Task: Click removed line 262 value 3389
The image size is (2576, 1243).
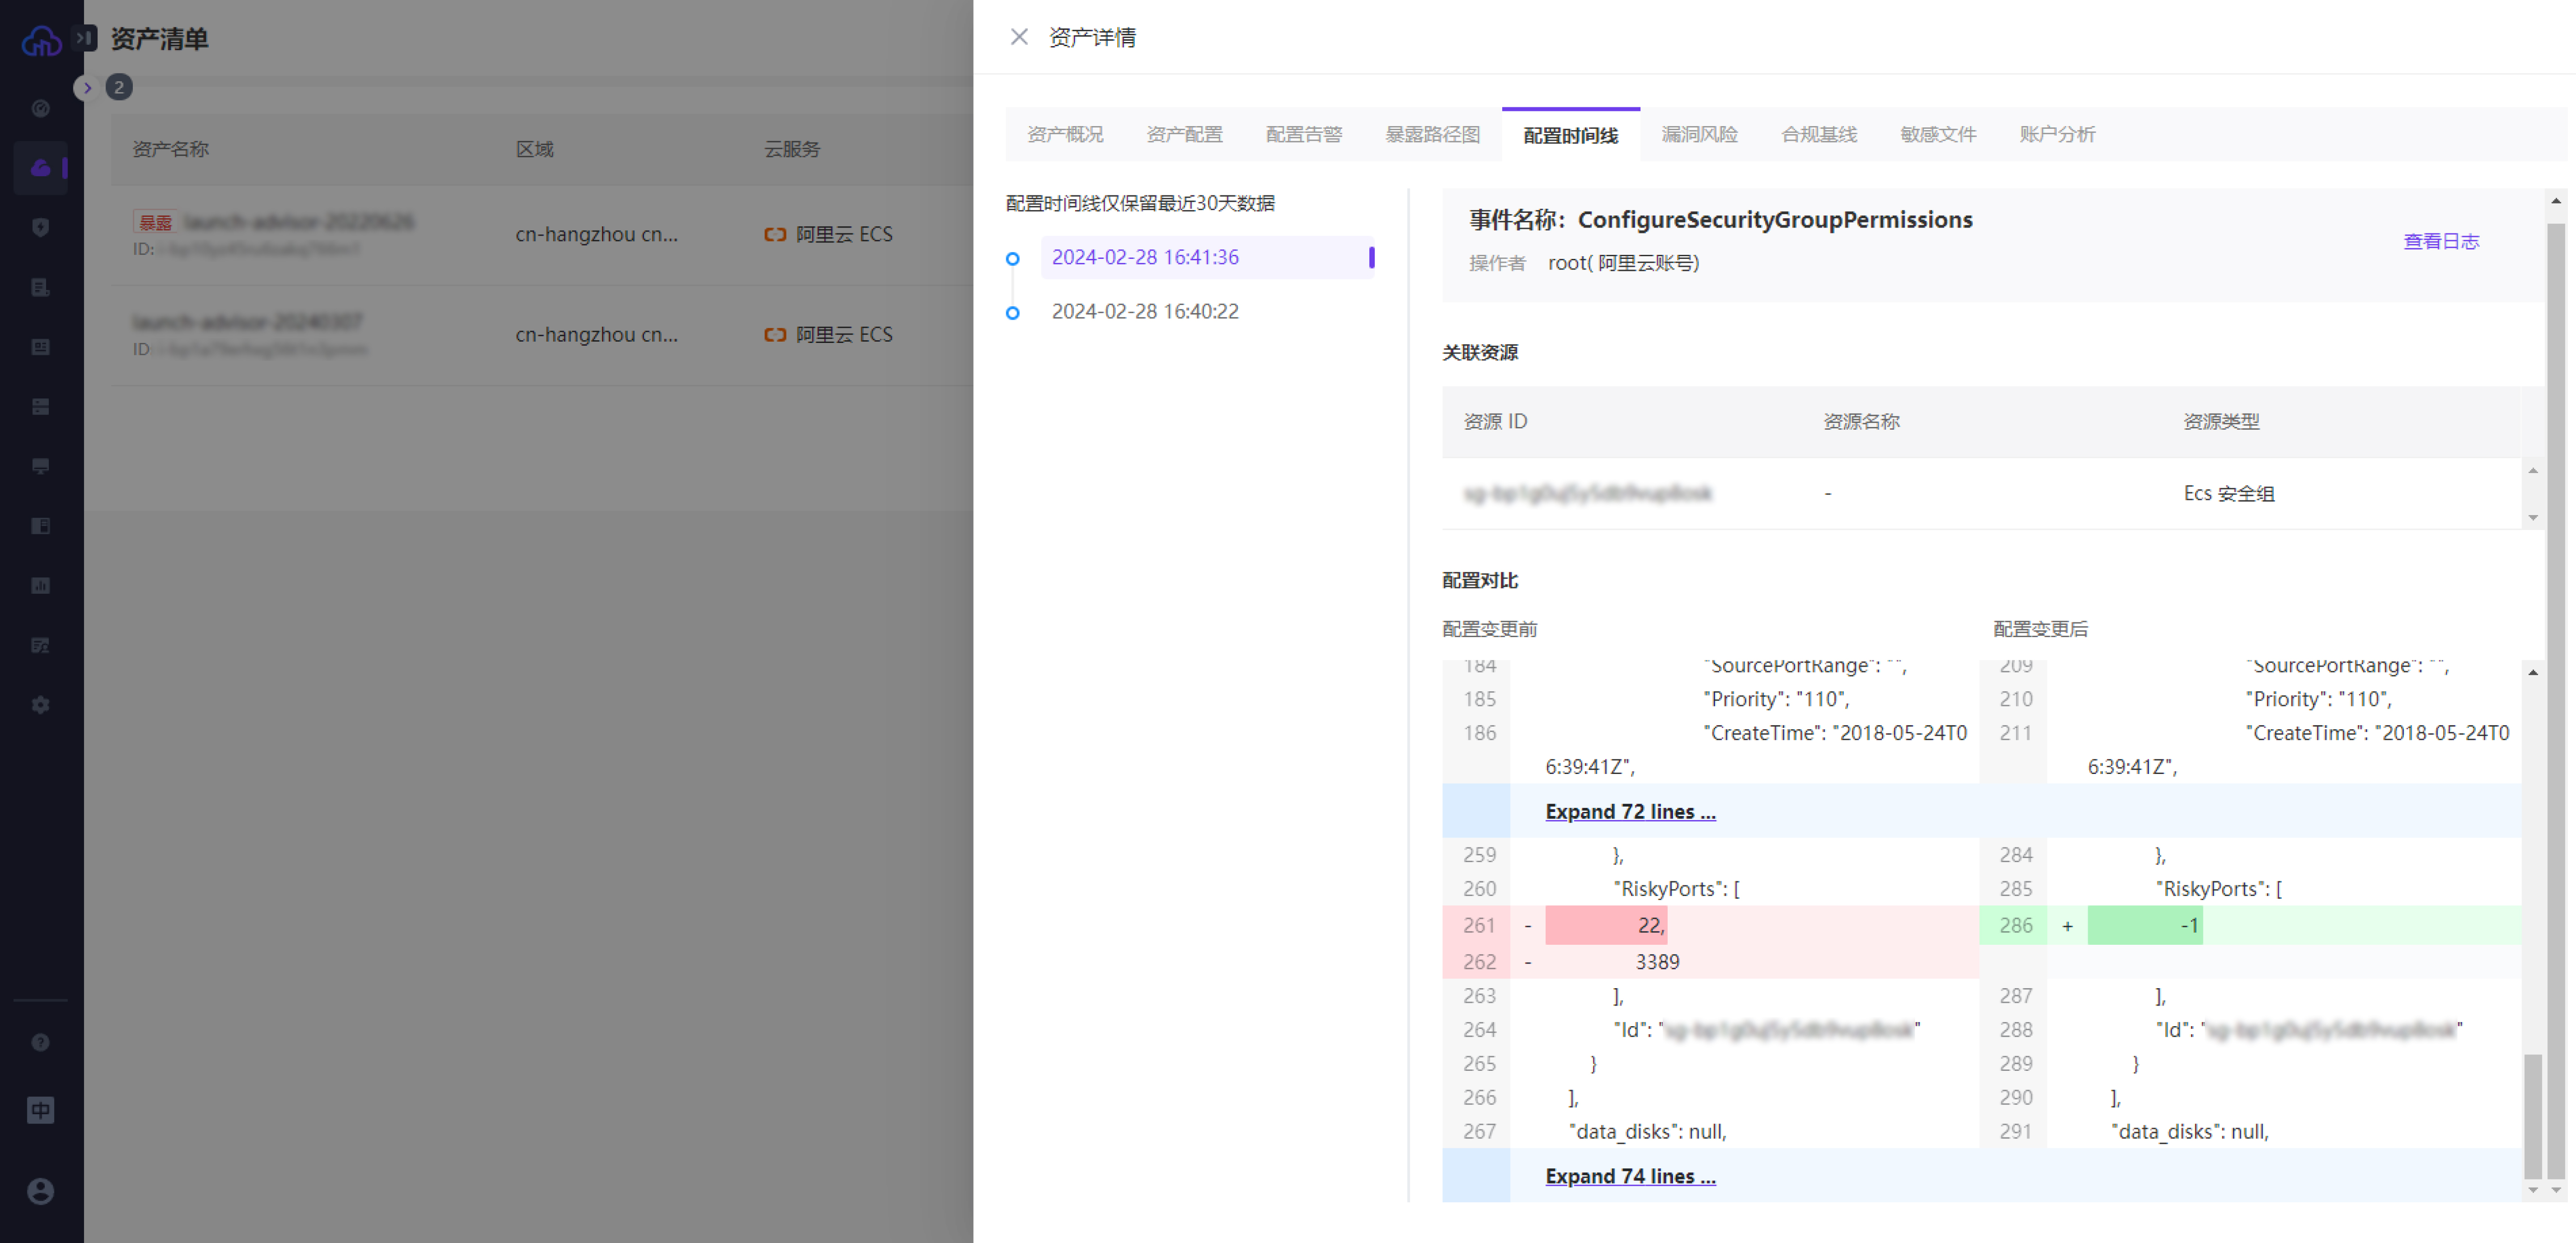Action: point(1657,962)
